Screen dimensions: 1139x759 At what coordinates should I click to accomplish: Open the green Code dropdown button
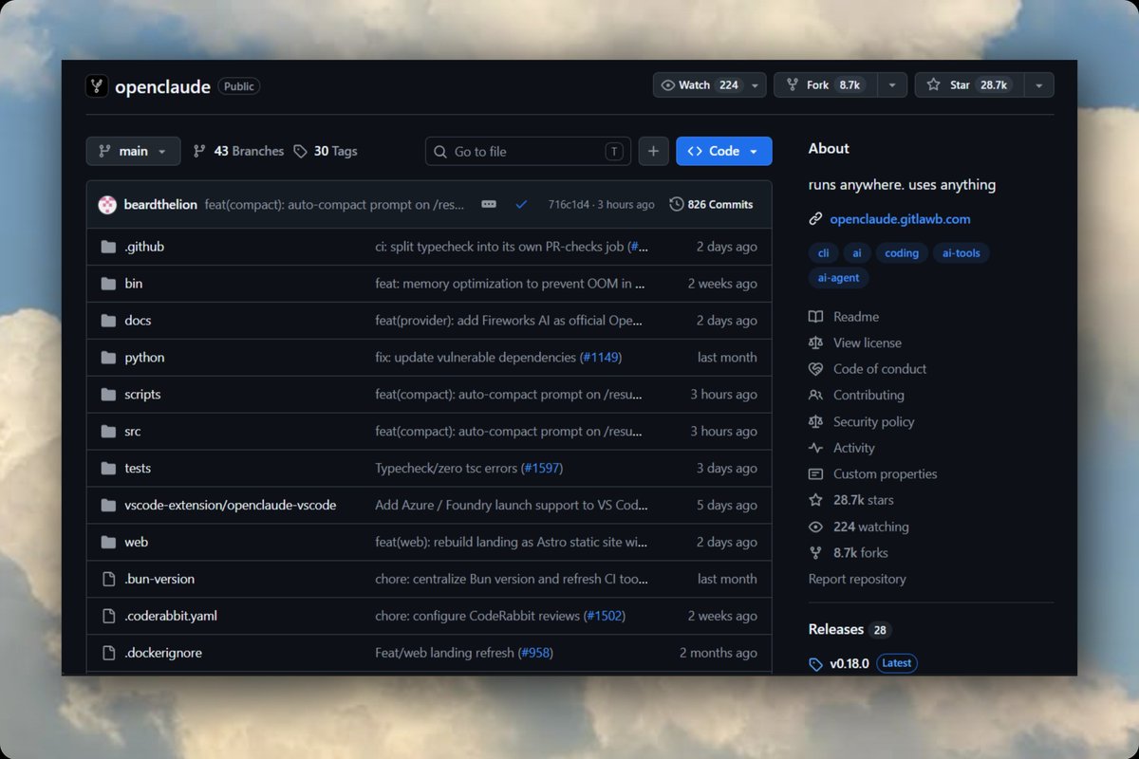coord(723,151)
